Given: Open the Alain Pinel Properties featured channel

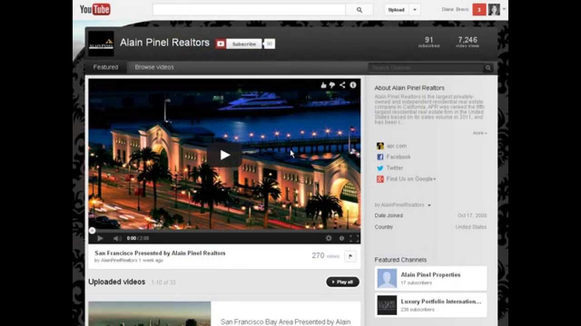Looking at the screenshot, I should point(431,278).
